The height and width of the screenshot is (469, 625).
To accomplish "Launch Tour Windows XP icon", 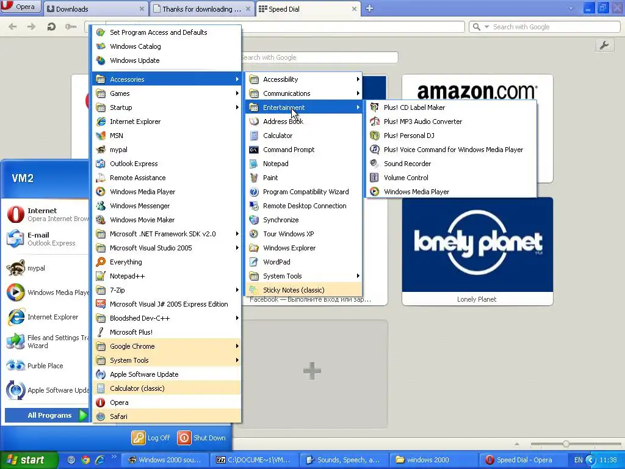I will [x=253, y=234].
